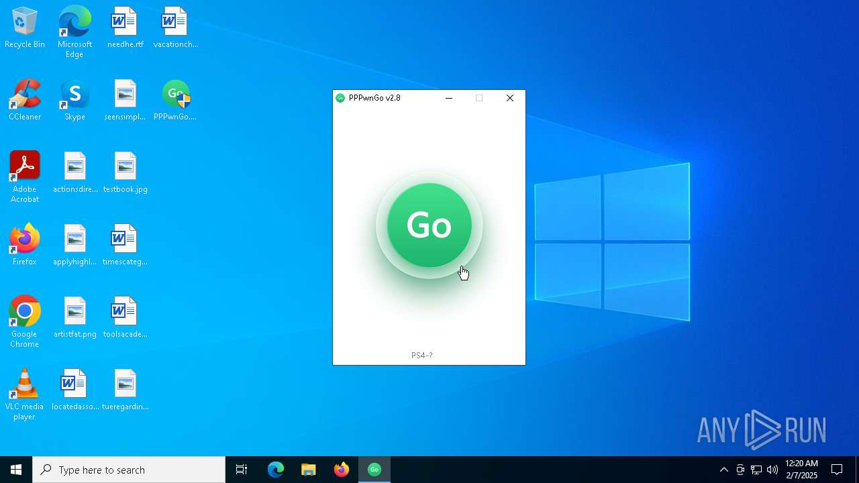Select testbook.jpg image file icon
Screen dimensions: 859x483
(125, 173)
